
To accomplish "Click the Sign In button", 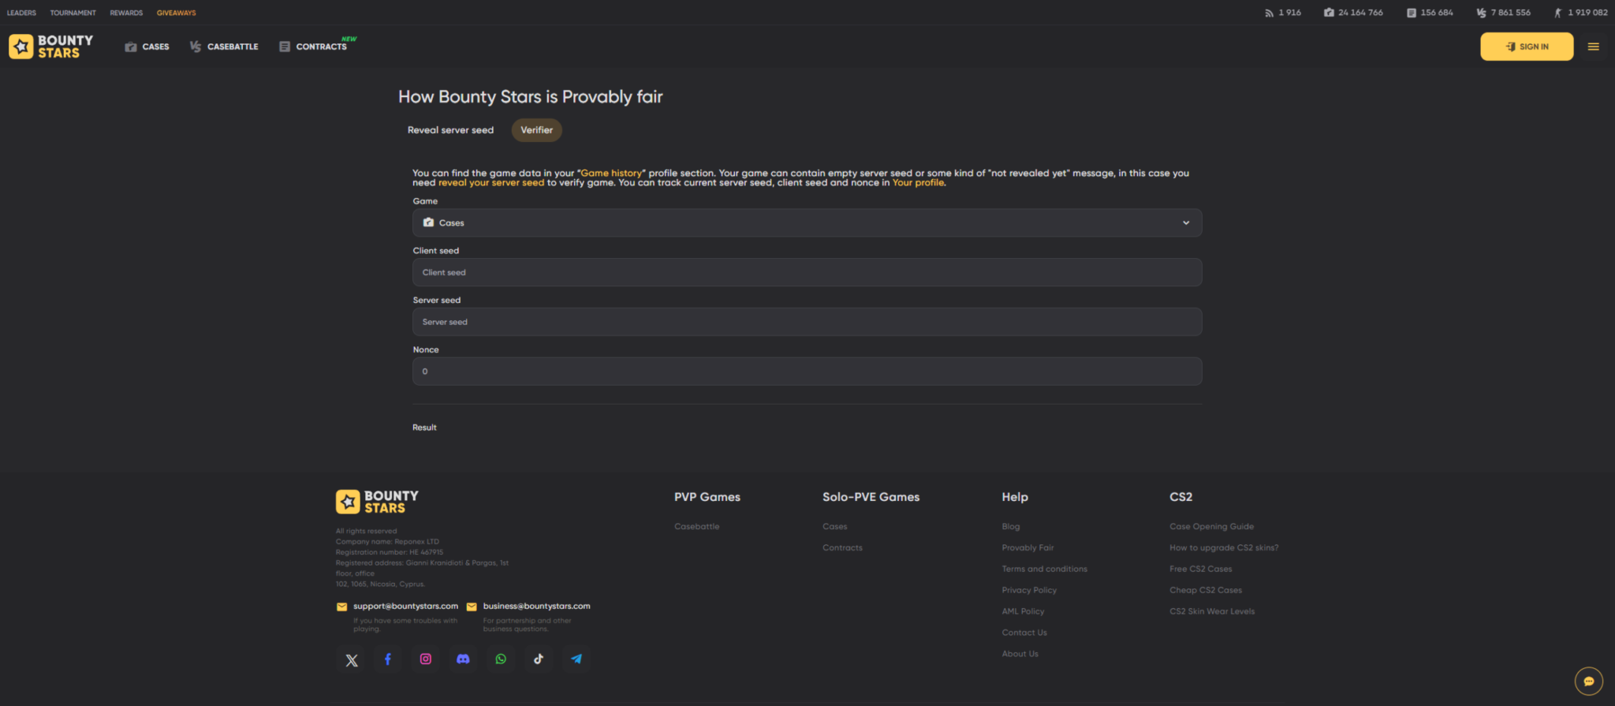I will [1527, 47].
